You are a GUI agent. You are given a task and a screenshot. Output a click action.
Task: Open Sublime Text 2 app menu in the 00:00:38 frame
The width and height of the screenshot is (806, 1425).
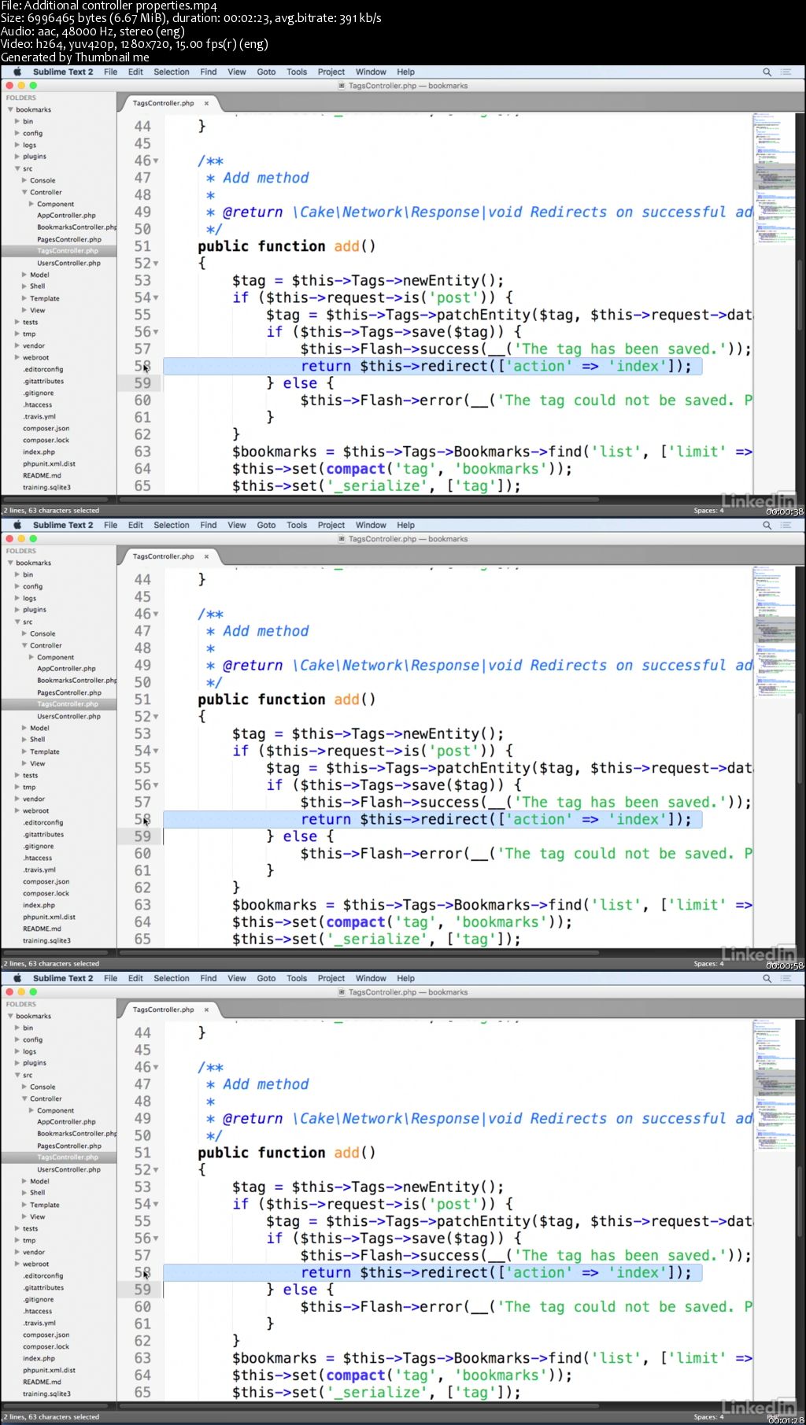pyautogui.click(x=63, y=72)
